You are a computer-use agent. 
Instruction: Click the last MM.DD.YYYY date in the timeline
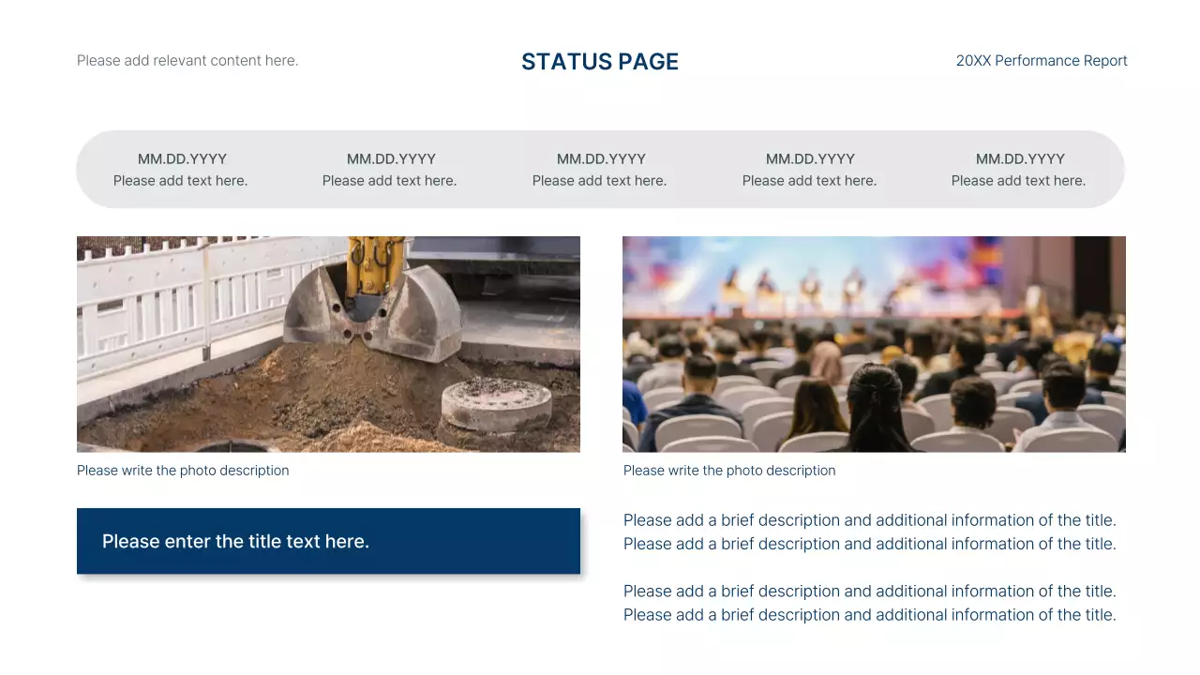click(1020, 159)
